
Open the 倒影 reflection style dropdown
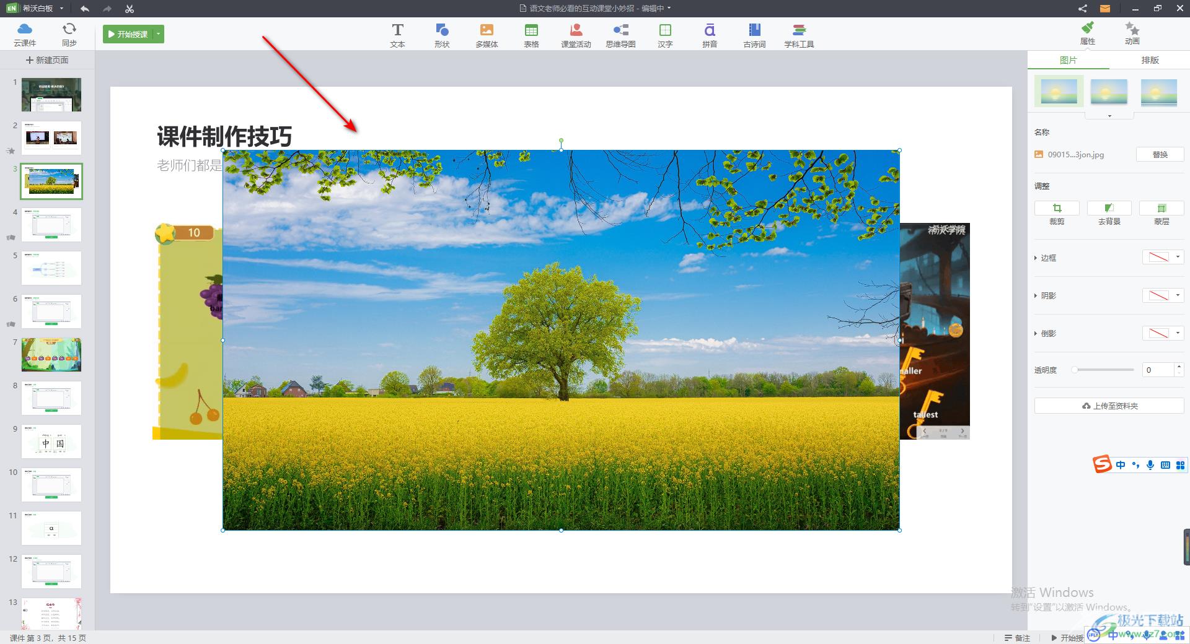(1163, 333)
